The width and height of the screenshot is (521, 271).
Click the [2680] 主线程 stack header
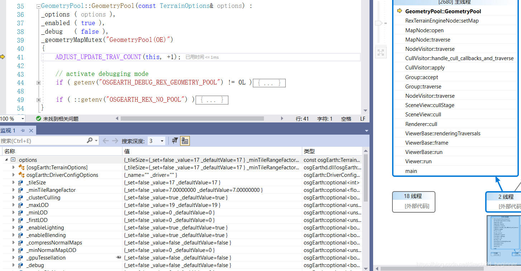pyautogui.click(x=455, y=2)
